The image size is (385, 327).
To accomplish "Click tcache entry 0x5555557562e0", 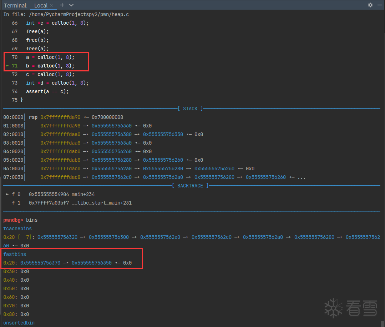I will pyautogui.click(x=160, y=237).
